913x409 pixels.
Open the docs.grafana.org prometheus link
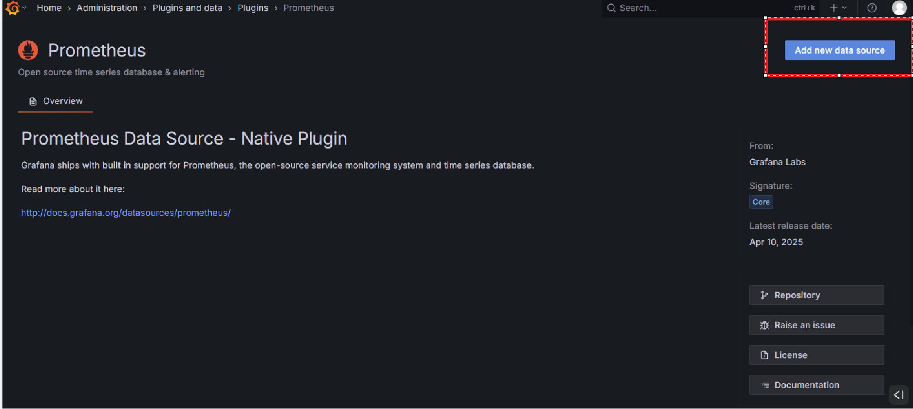point(126,213)
